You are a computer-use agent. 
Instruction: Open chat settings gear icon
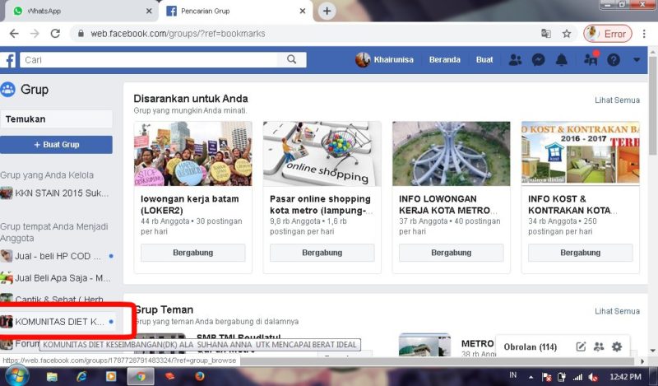coord(616,347)
